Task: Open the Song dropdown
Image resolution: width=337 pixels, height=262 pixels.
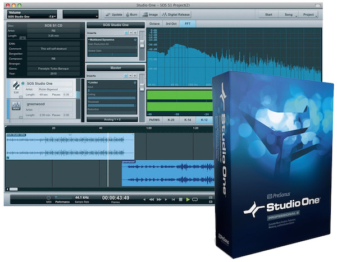Action: click(289, 15)
